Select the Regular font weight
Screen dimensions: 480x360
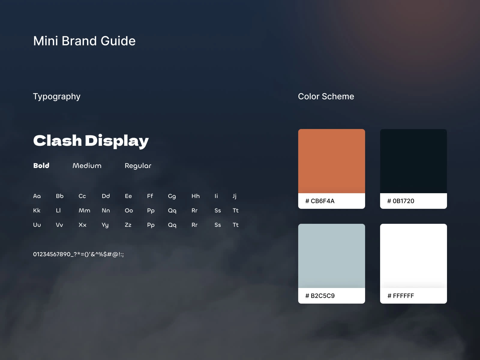(138, 166)
